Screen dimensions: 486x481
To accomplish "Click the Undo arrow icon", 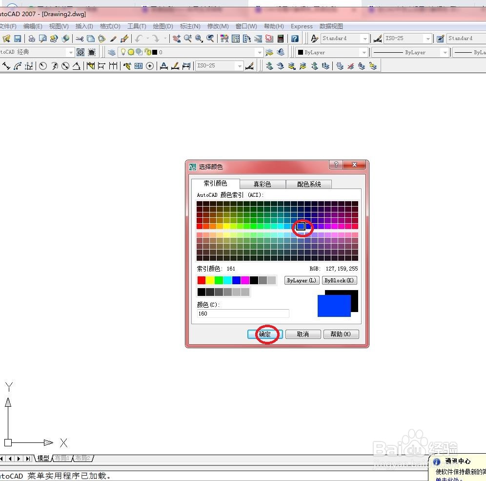I will pyautogui.click(x=139, y=39).
